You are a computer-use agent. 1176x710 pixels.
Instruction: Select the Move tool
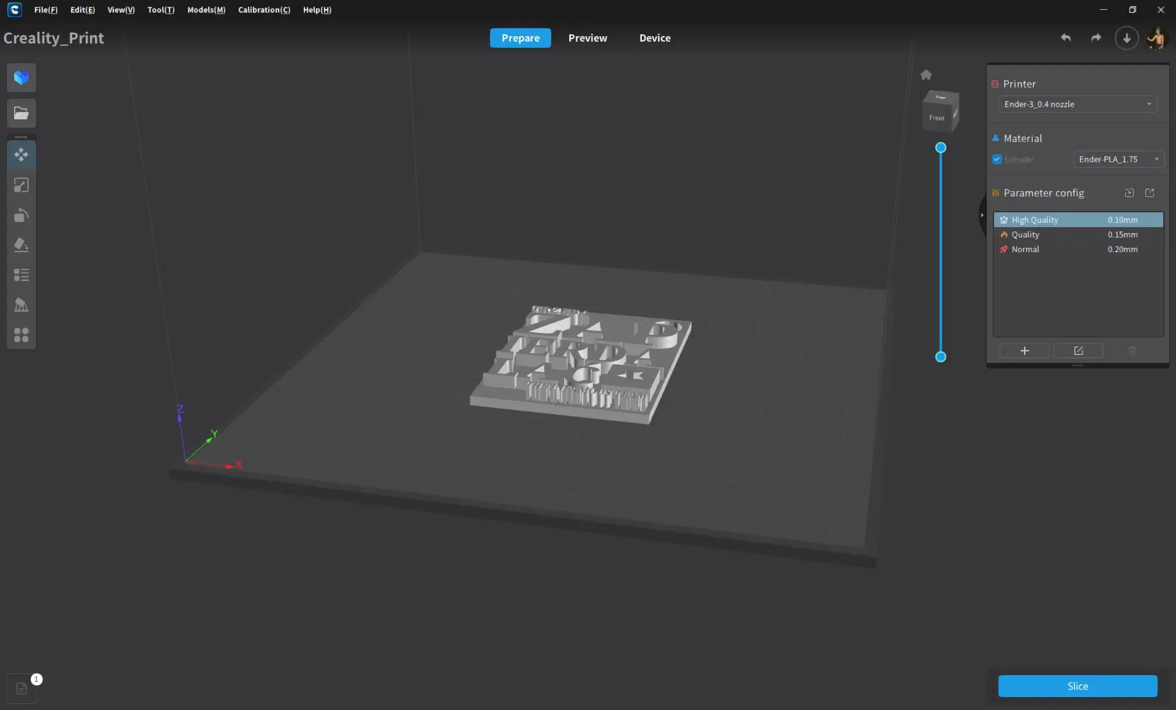click(21, 155)
